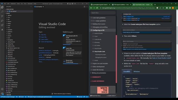The height and width of the screenshot is (100, 178).
Task: Click Open File... link on Start list
Action: [x=44, y=37]
